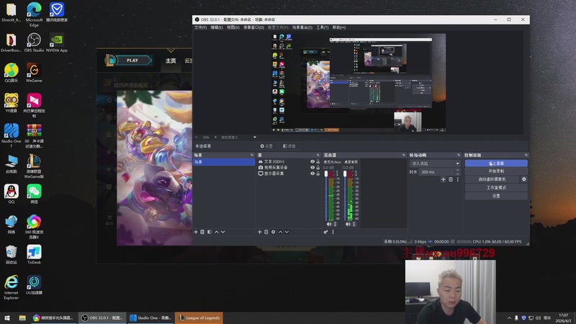The width and height of the screenshot is (576, 324).
Task: Open Mic/Aux channel three-dot options
Action: pyautogui.click(x=335, y=224)
